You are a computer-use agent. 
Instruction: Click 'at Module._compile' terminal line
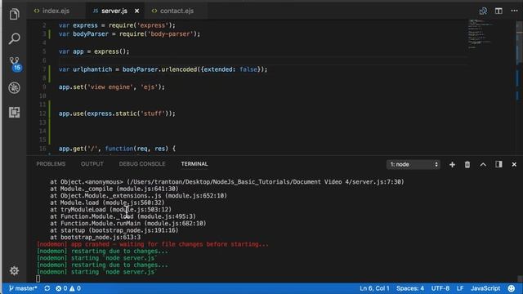pos(114,189)
